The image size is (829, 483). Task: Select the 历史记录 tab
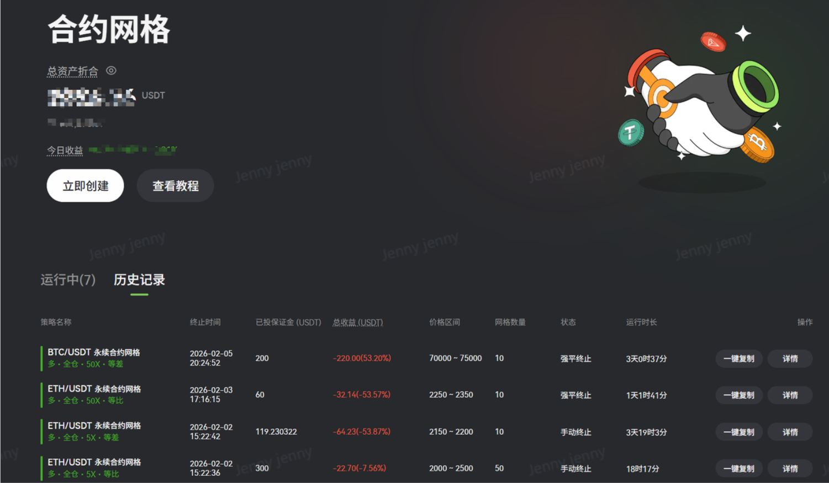(139, 280)
